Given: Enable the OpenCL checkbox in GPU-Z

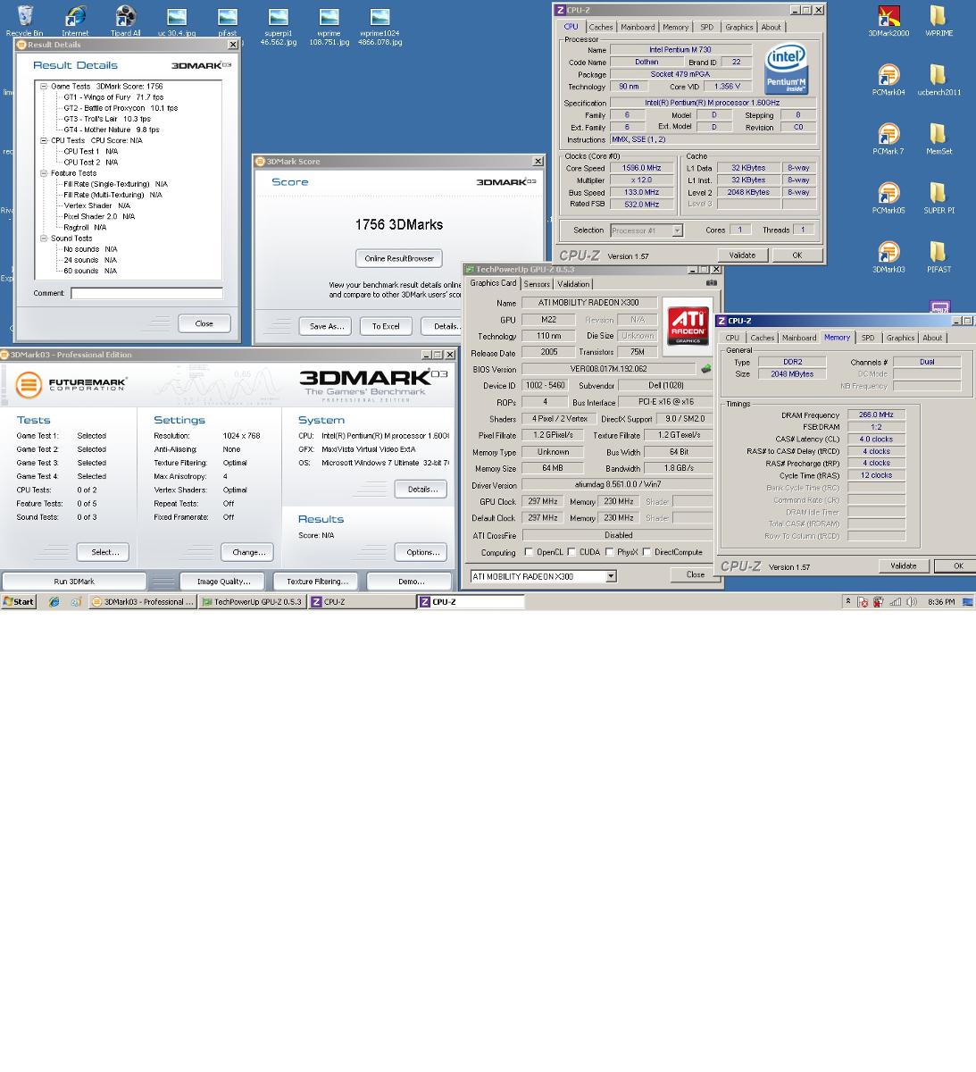Looking at the screenshot, I should [x=529, y=552].
